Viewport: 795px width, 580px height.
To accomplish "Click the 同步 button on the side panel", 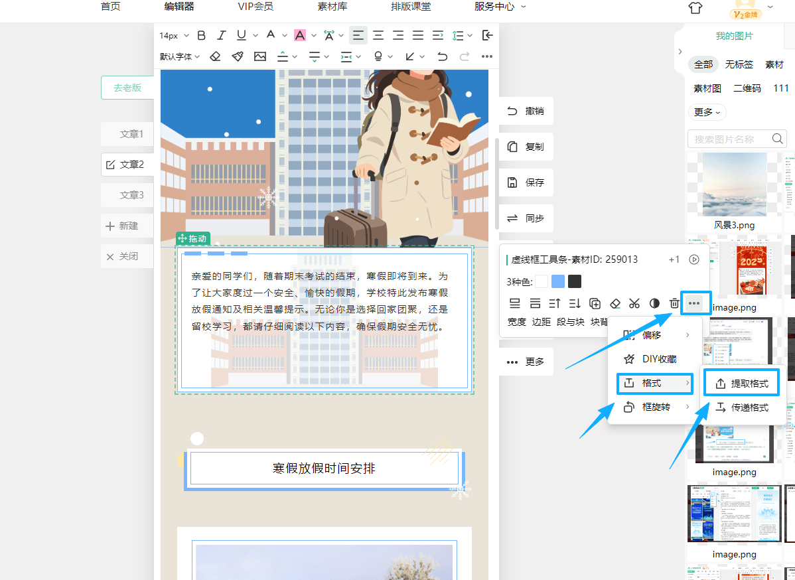I will pyautogui.click(x=526, y=218).
